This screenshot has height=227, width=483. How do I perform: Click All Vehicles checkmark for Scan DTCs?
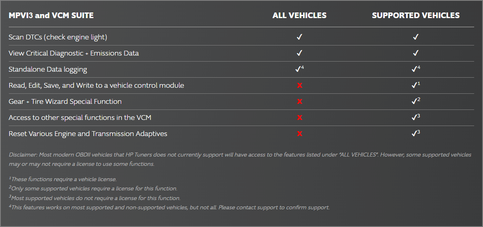[299, 37]
